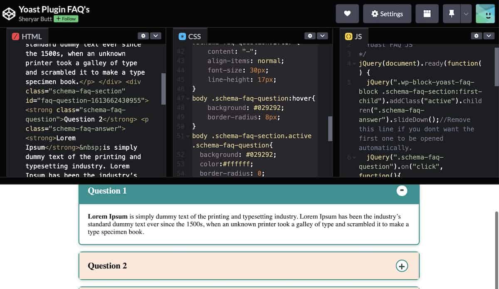Screen dimensions: 499x289
Task: Expand dropdown arrow beside pin button
Action: coord(466,14)
